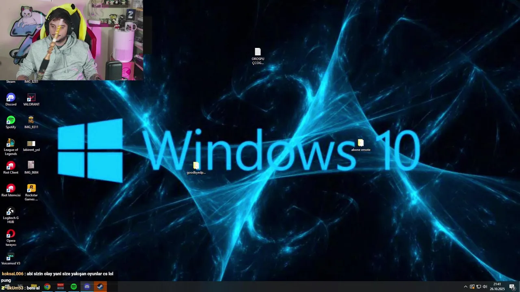Image resolution: width=520 pixels, height=292 pixels.
Task: Select the League of Legends shortcut
Action: coord(11,147)
